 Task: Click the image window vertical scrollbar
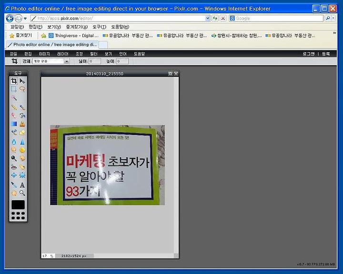pyautogui.click(x=176, y=165)
